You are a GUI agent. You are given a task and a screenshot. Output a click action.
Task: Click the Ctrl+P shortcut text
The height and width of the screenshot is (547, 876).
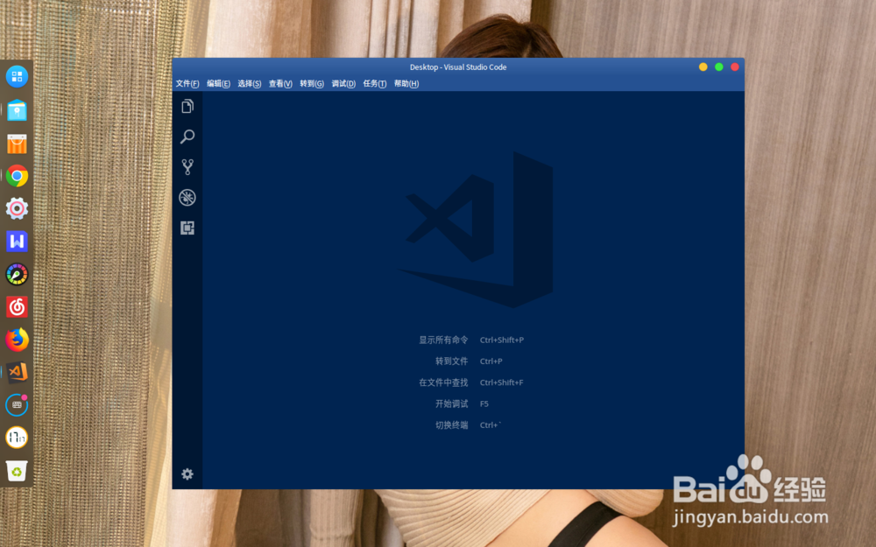[x=491, y=361]
